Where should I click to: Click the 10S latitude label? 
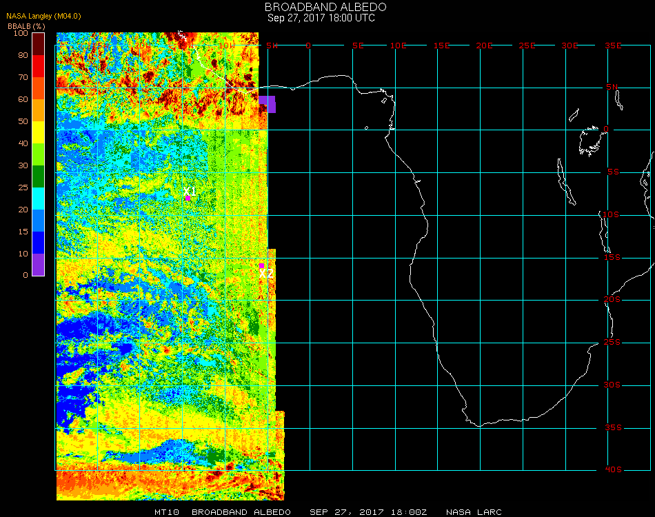611,214
